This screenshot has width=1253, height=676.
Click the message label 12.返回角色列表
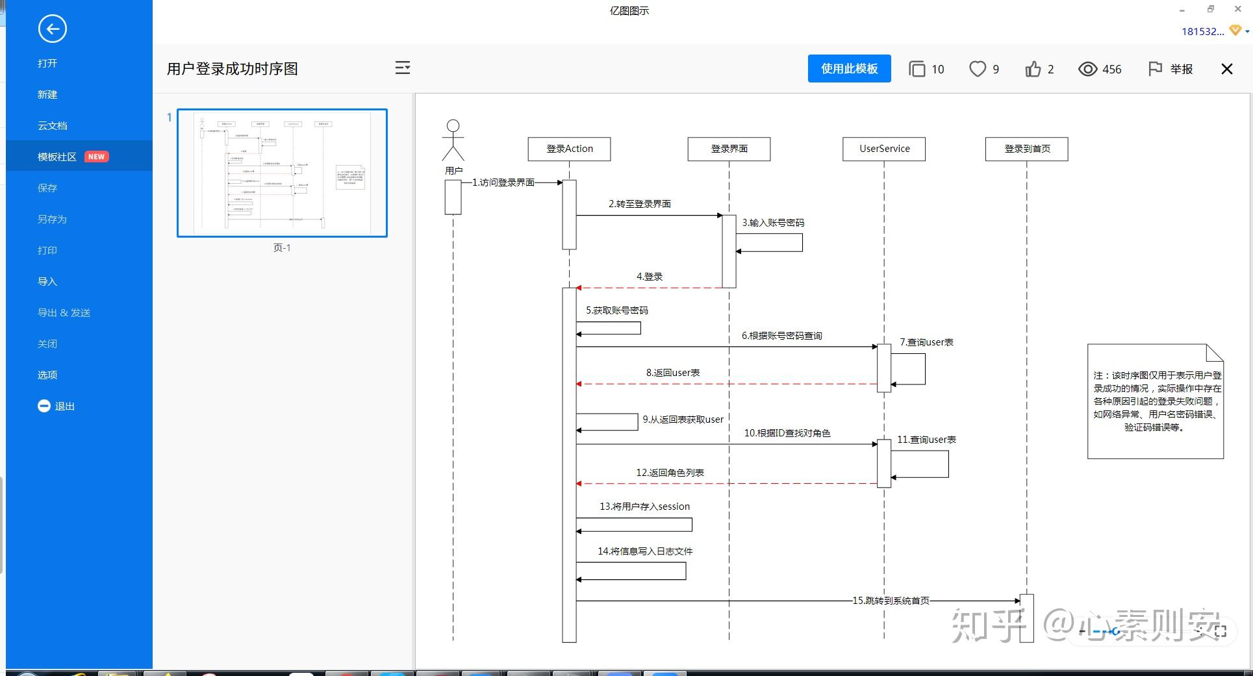coord(670,473)
